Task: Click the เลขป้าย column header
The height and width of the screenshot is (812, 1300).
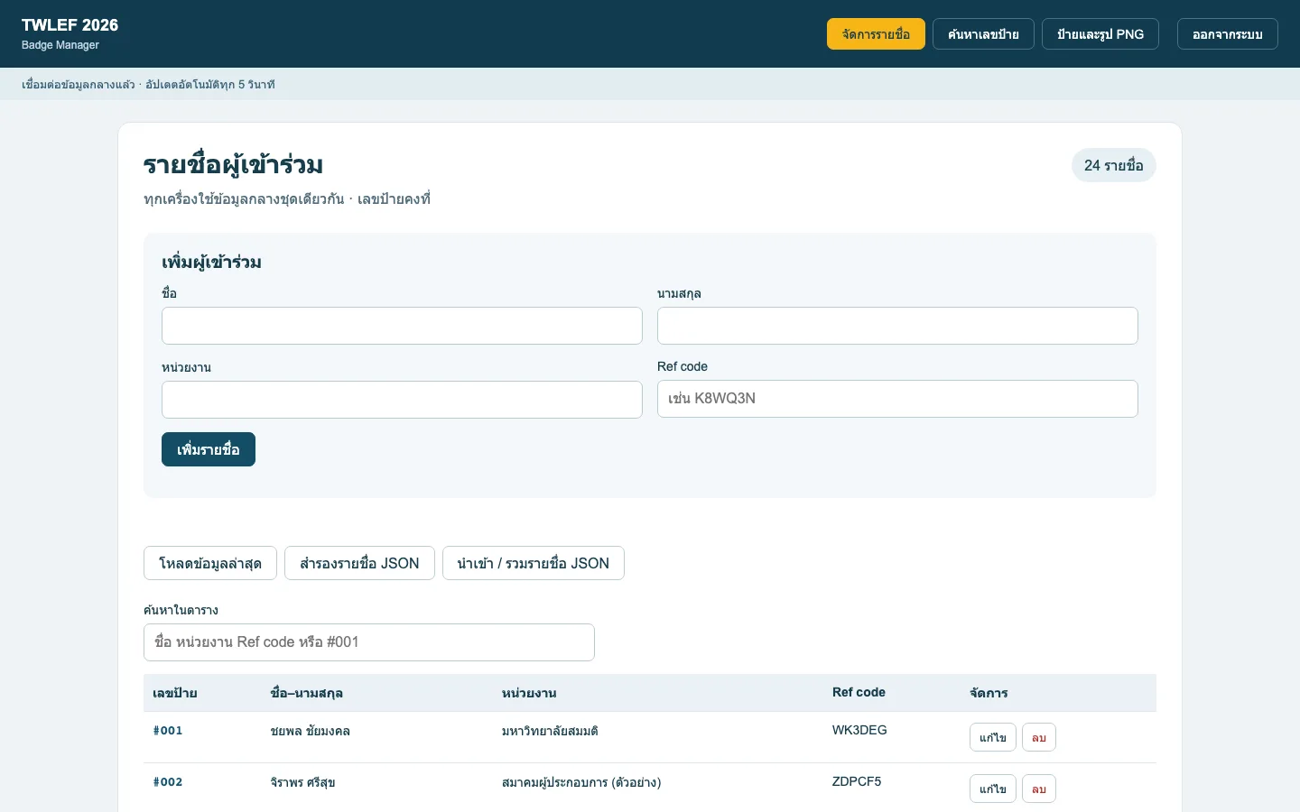Action: (x=175, y=693)
